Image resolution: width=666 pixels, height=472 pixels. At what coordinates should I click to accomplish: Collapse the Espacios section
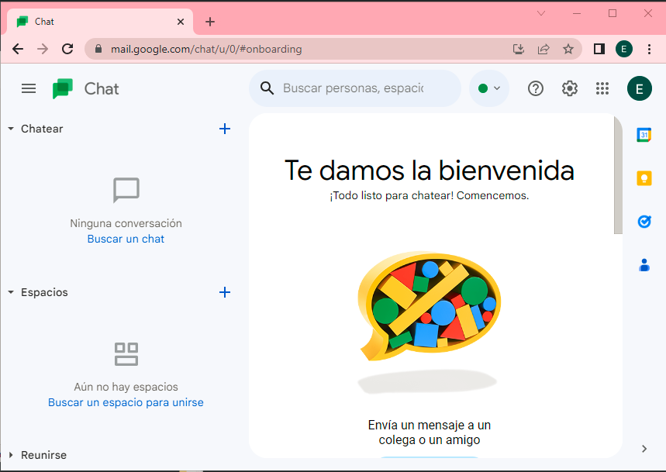tap(11, 292)
